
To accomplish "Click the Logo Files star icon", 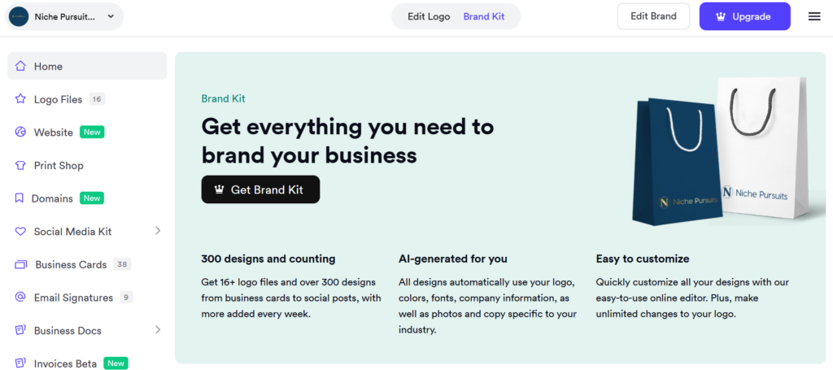I will [x=20, y=98].
